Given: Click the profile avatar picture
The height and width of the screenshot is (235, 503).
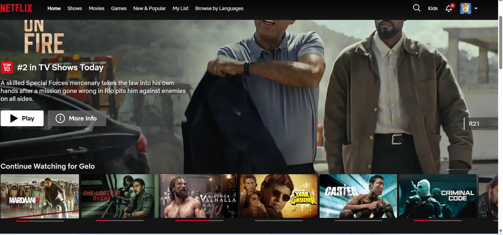Looking at the screenshot, I should click(466, 8).
